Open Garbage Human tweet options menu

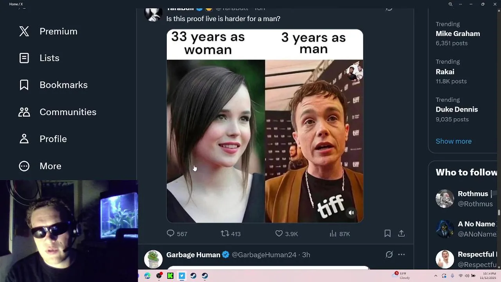(401, 255)
